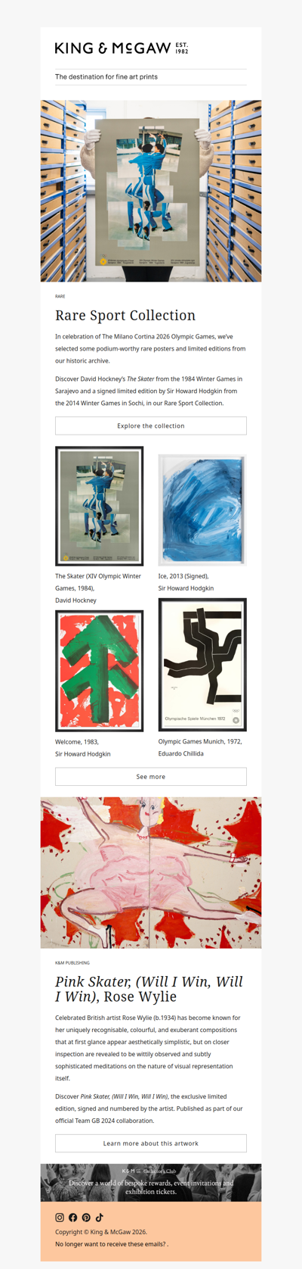Click 'Olympic Games Munich, 1972' caption link
This screenshot has width=302, height=1269.
[200, 741]
